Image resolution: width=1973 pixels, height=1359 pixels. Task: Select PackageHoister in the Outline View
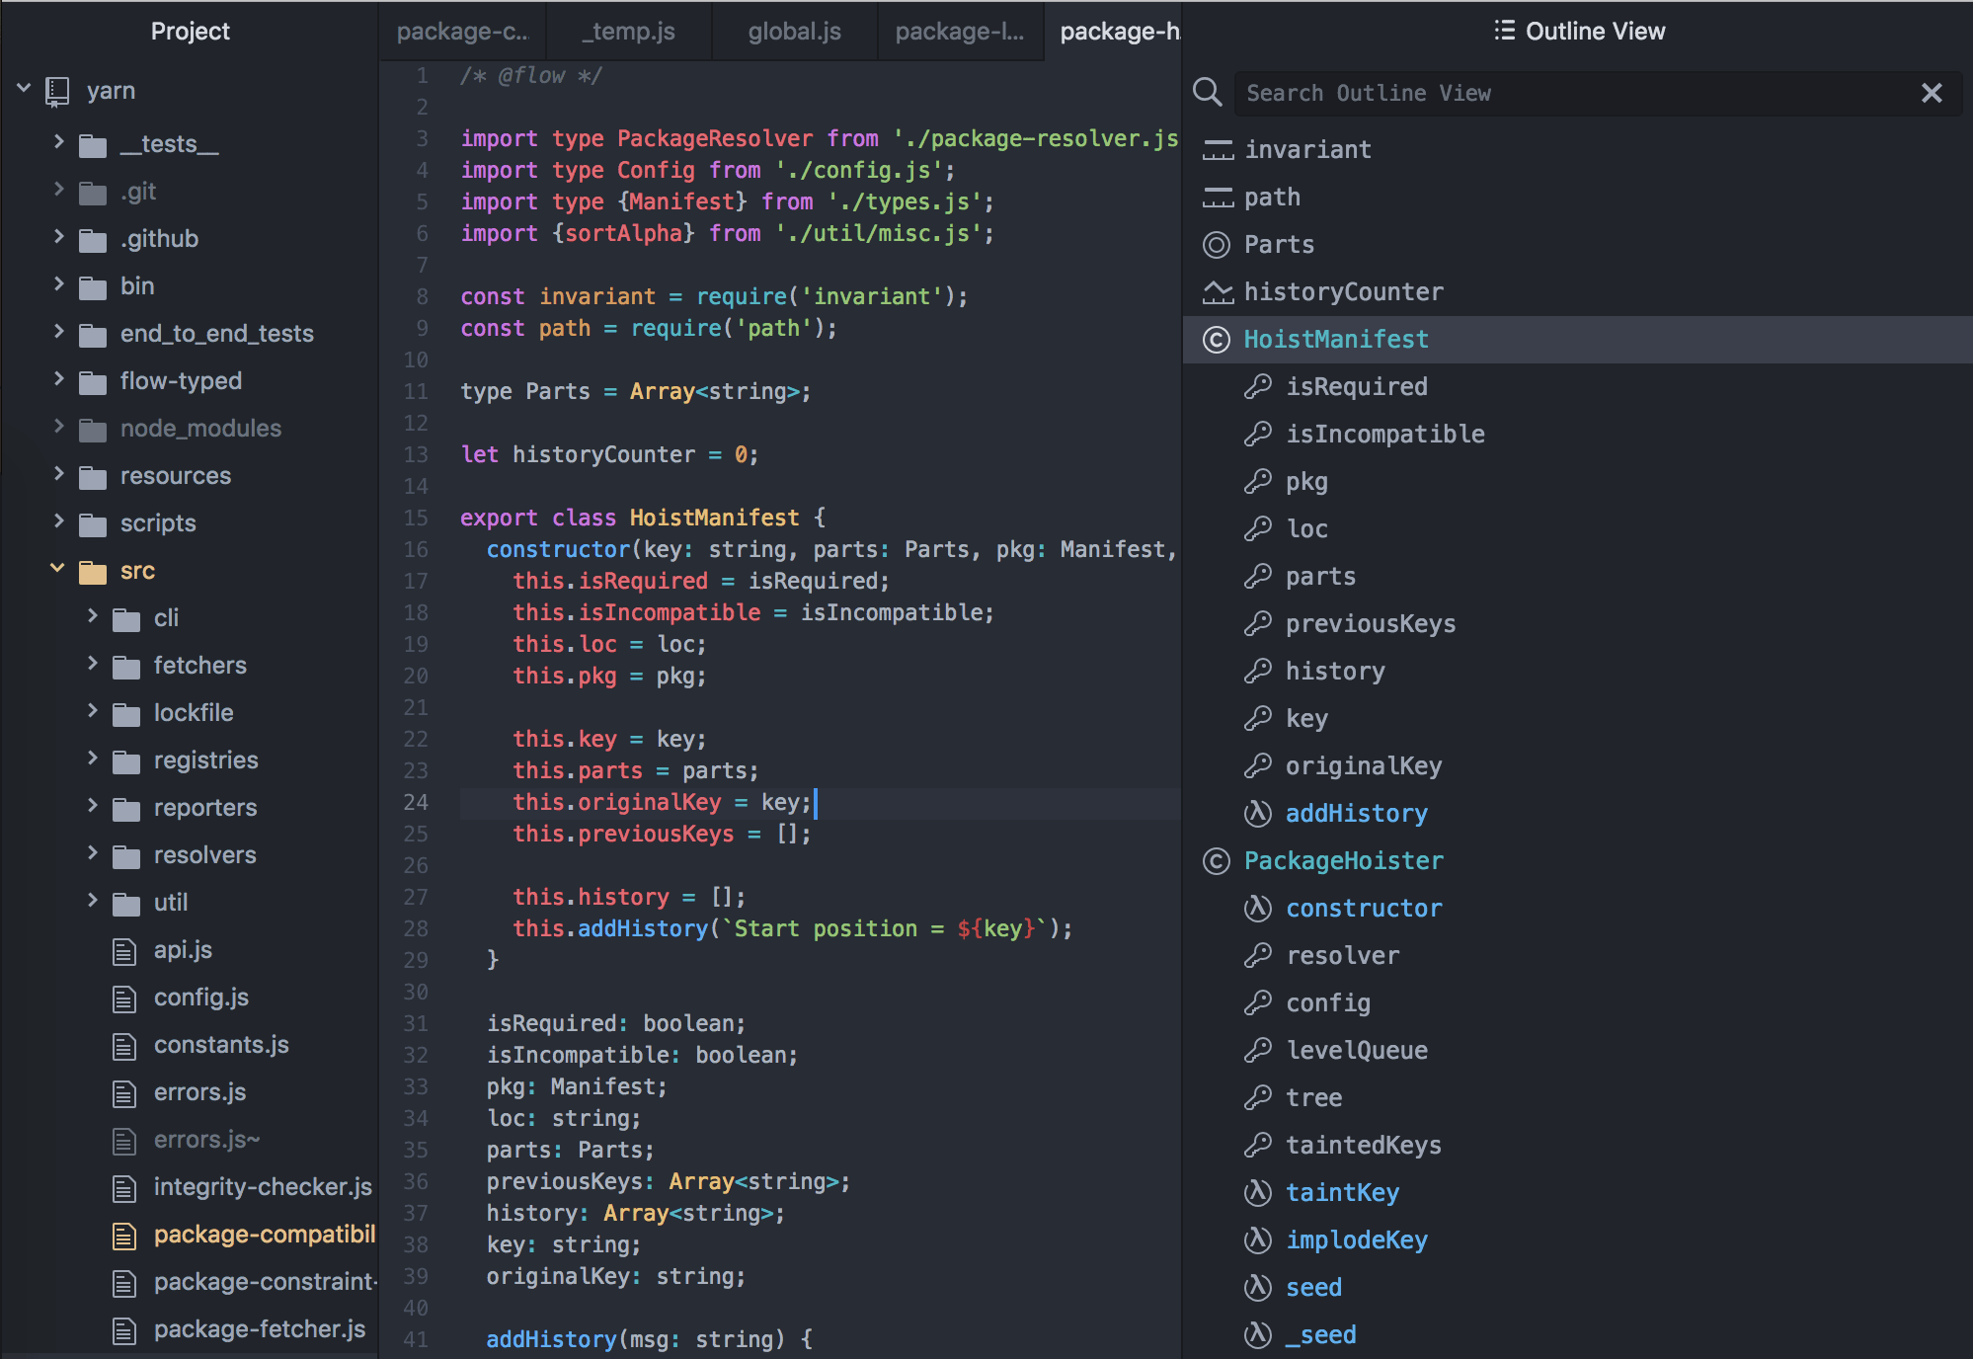coord(1344,860)
